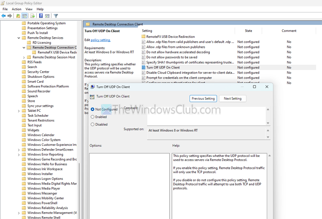
Task: Select Shutdown Options in the tree
Action: pos(41,77)
